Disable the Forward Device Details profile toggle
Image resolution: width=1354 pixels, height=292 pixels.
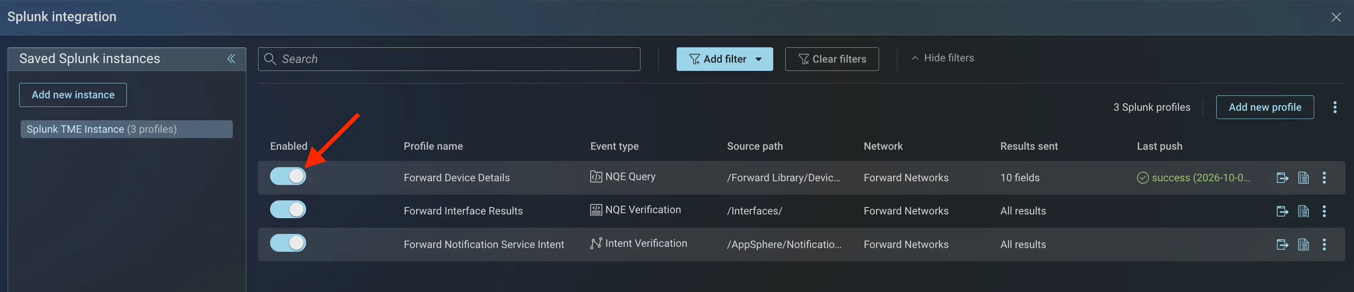point(288,176)
